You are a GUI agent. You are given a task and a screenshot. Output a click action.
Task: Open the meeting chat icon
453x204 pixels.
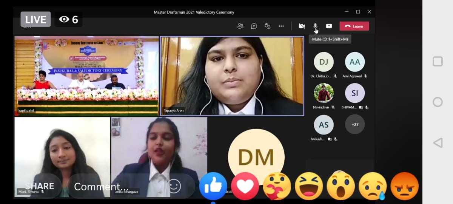pos(254,26)
